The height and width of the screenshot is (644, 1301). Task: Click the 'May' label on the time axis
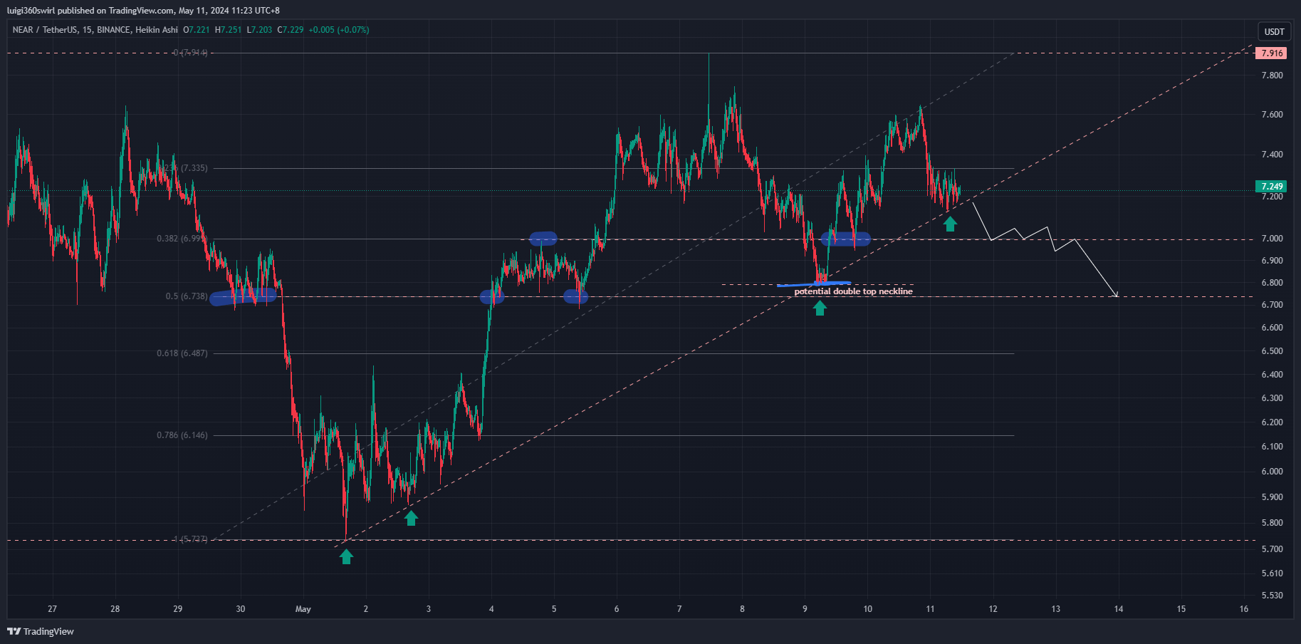pyautogui.click(x=303, y=609)
